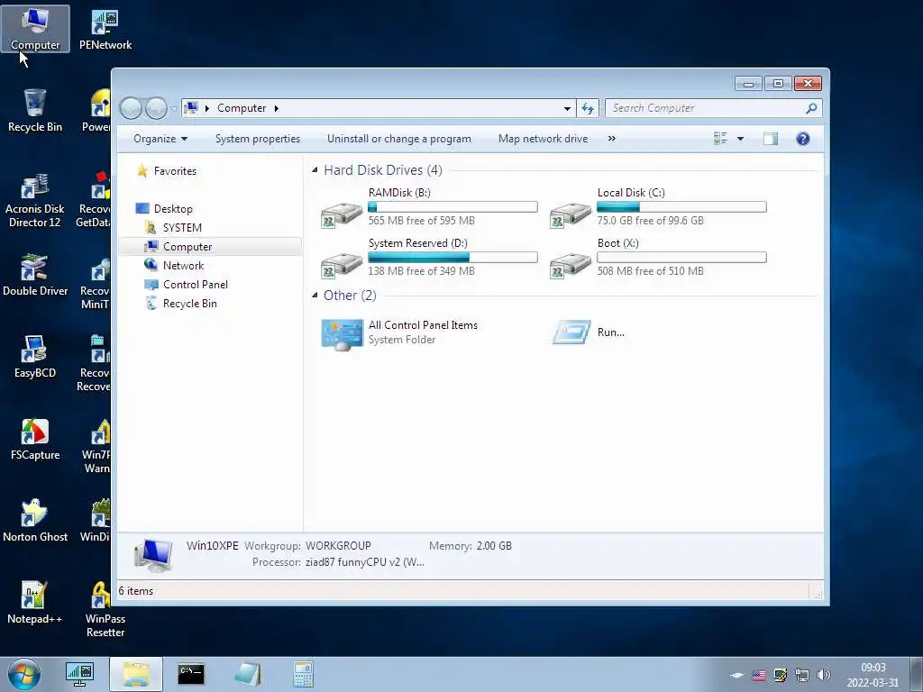Open the notepad taskbar icon

[x=247, y=674]
